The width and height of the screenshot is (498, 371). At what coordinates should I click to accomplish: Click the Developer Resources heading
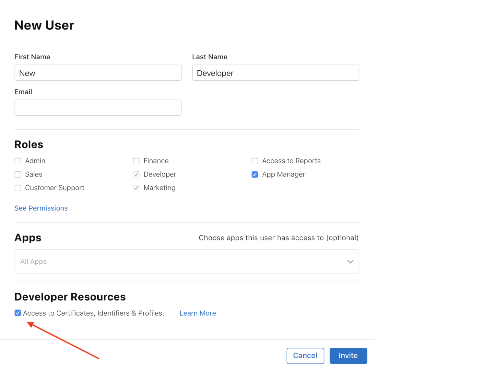(x=70, y=297)
